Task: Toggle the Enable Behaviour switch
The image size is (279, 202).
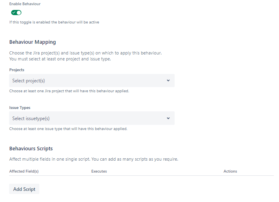Action: [16, 13]
